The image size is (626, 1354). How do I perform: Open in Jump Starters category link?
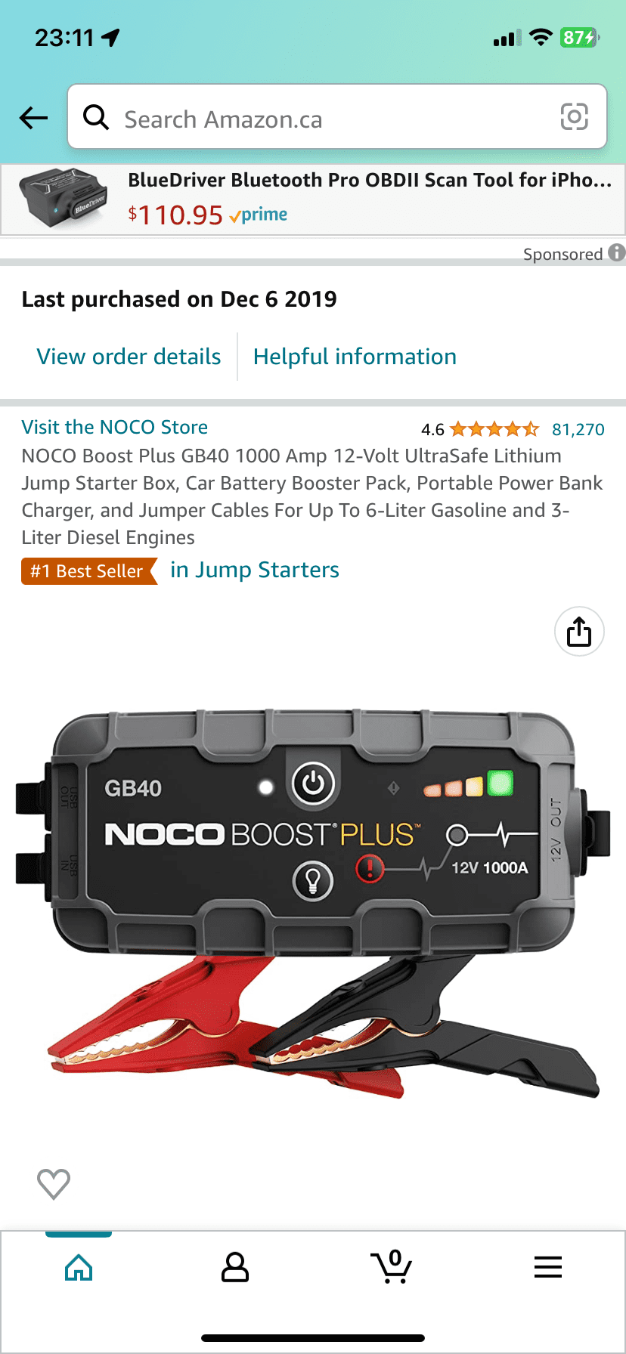(255, 570)
